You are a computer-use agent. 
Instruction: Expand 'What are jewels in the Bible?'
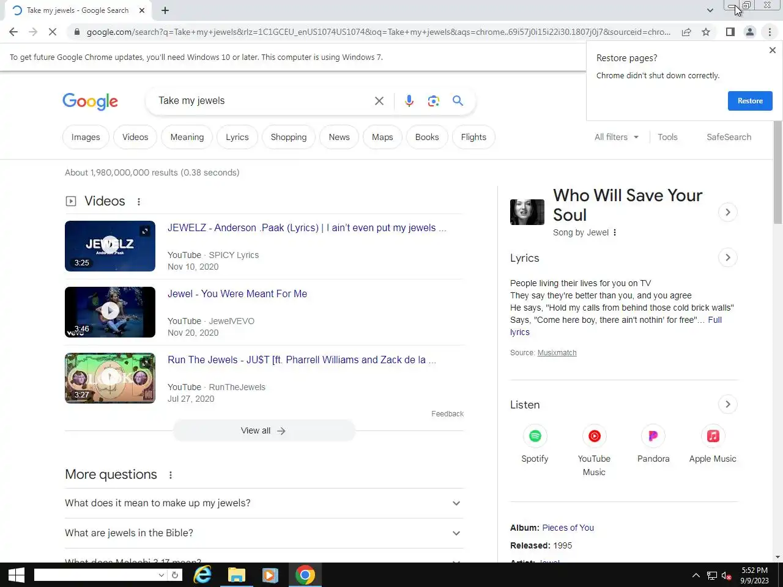click(264, 533)
